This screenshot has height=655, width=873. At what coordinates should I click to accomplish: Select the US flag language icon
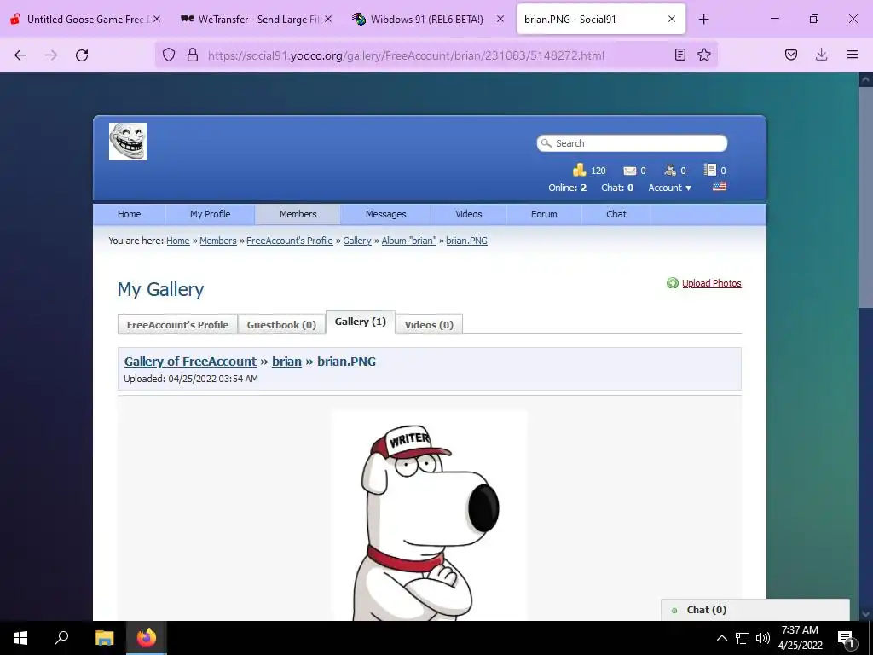pyautogui.click(x=720, y=187)
